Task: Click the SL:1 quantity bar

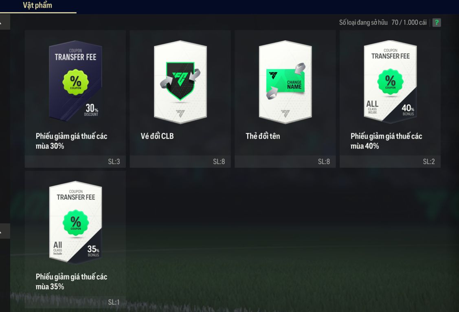Action: 75,302
